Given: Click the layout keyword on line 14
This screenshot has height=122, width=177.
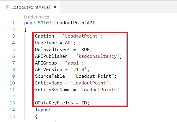Looking at the screenshot, I should (x=43, y=110).
